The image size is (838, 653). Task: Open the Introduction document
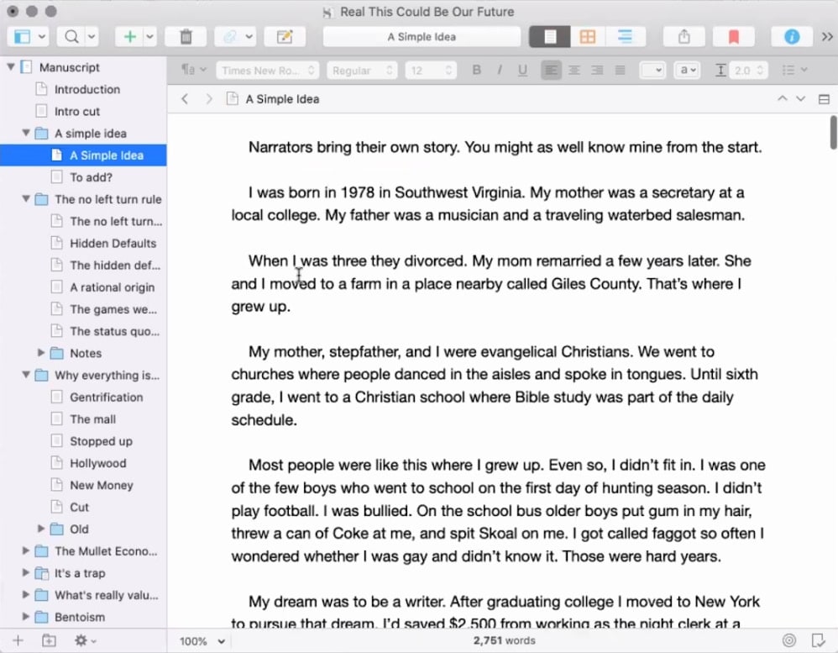(x=86, y=89)
